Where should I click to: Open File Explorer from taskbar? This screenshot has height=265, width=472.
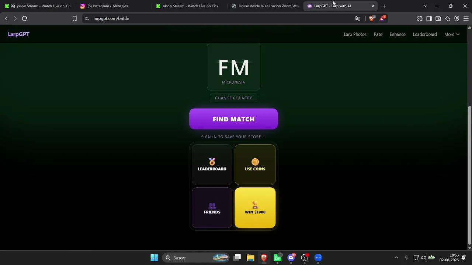tap(250, 258)
